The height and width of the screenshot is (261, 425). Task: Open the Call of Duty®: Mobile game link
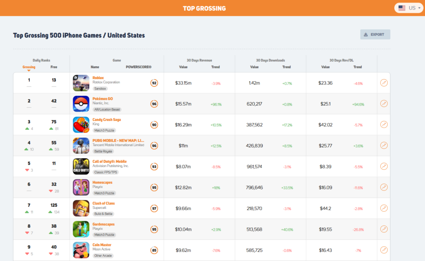coord(110,162)
